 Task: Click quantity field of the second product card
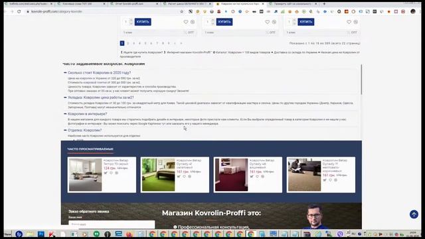click(208, 22)
